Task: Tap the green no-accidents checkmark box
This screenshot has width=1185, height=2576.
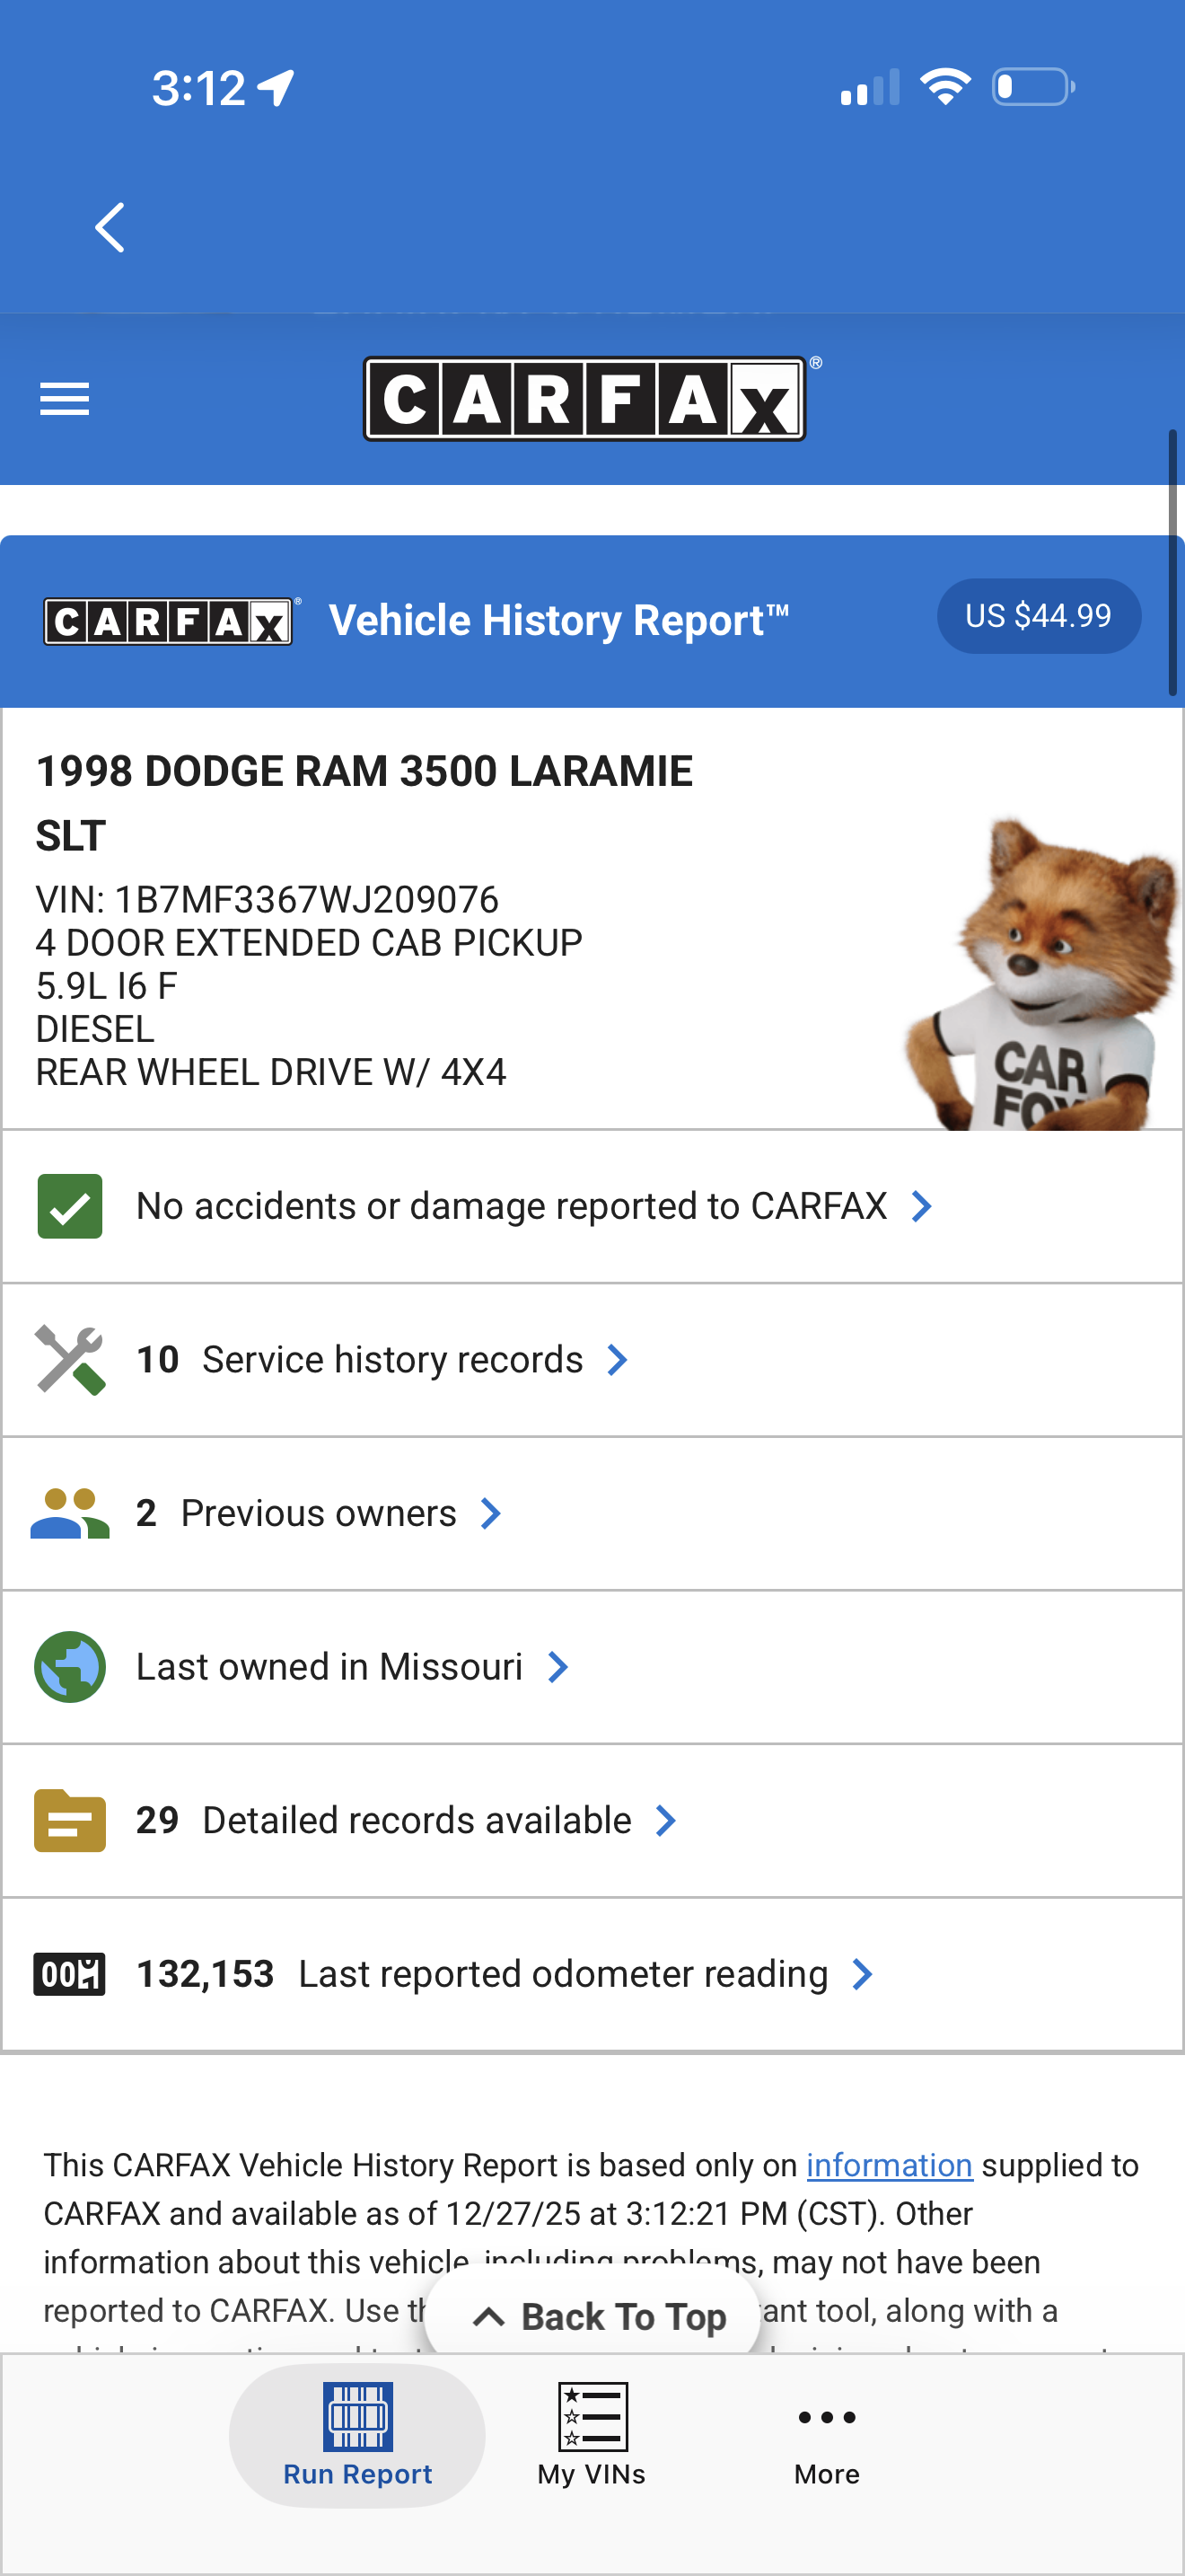Action: click(x=70, y=1206)
